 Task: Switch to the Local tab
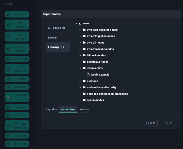click(53, 38)
